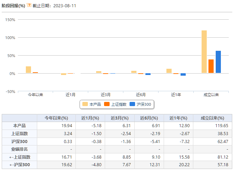235x170 pixels.
Task: Click the 近1月(%) column header
Action: 90,118
